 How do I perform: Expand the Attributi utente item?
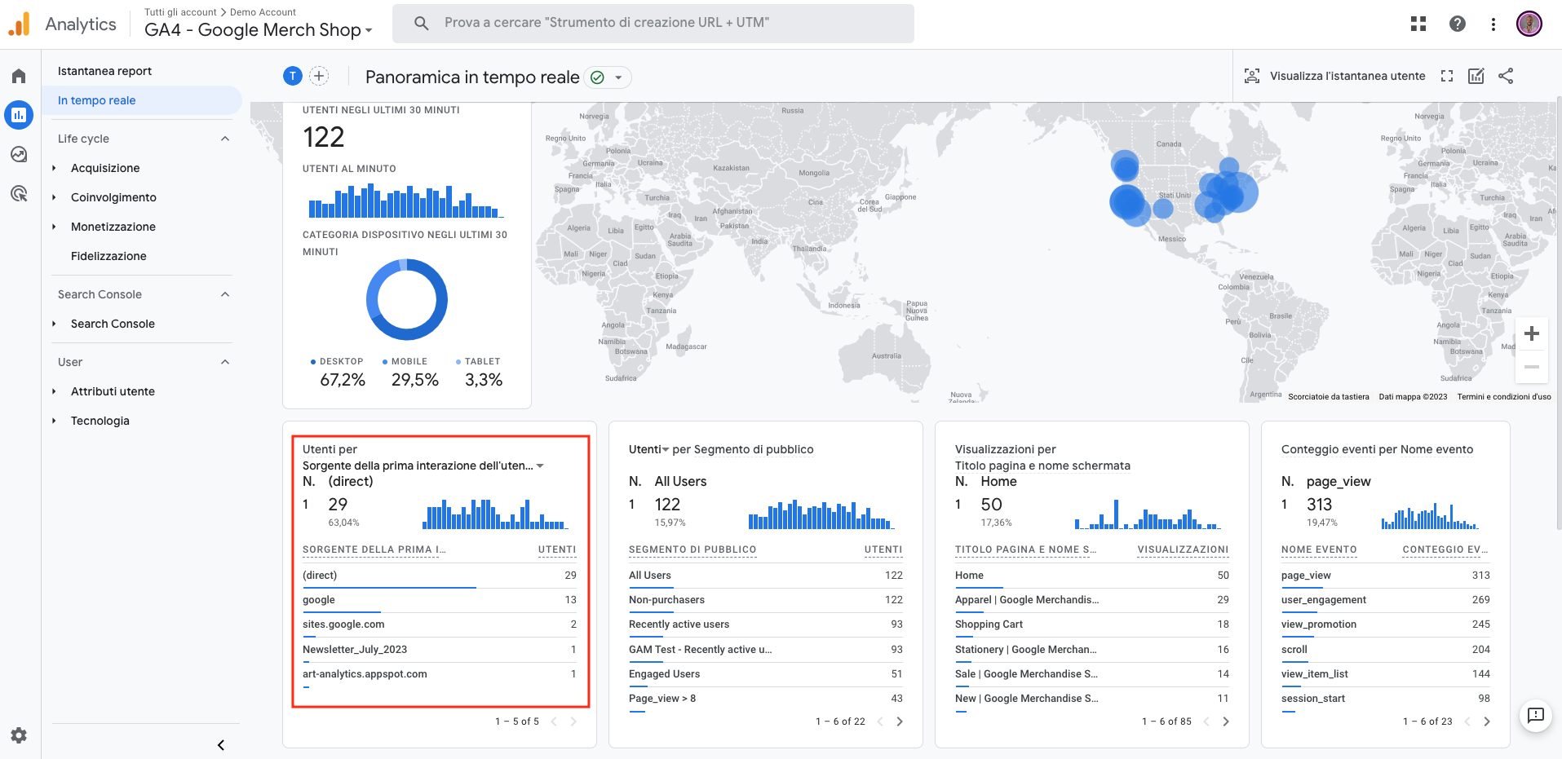(x=55, y=391)
